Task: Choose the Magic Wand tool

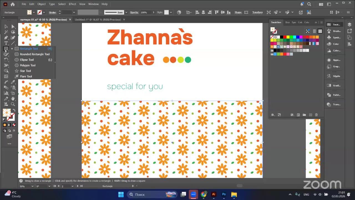Action: coord(6,32)
